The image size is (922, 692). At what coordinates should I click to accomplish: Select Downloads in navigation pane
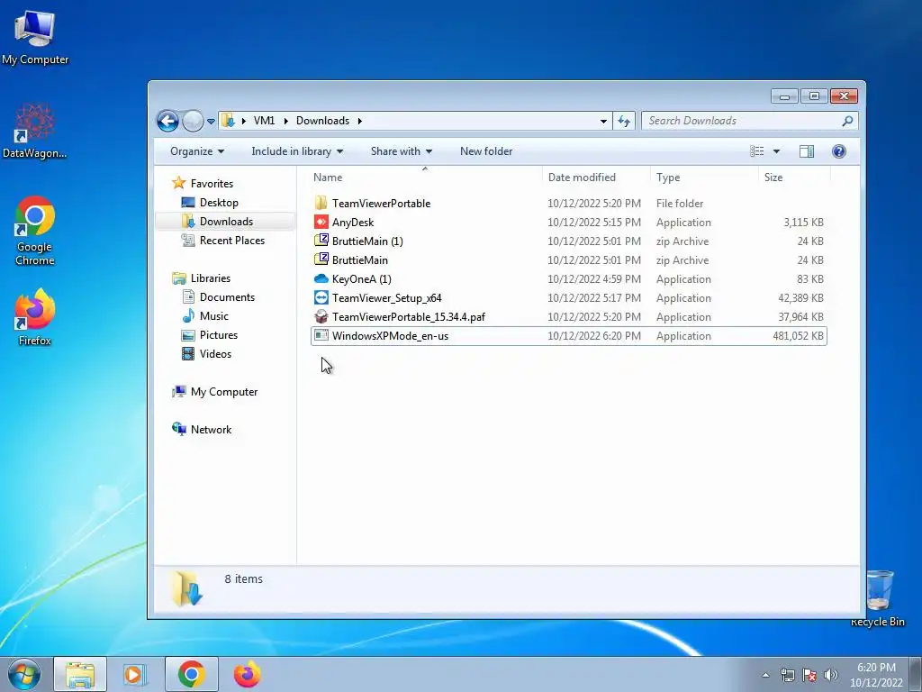(226, 222)
